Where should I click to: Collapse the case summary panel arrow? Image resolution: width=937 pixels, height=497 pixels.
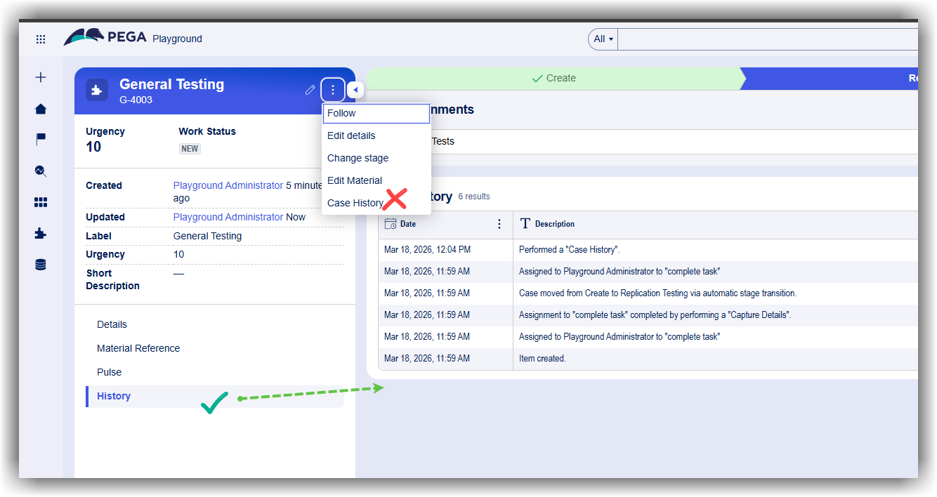tap(355, 90)
